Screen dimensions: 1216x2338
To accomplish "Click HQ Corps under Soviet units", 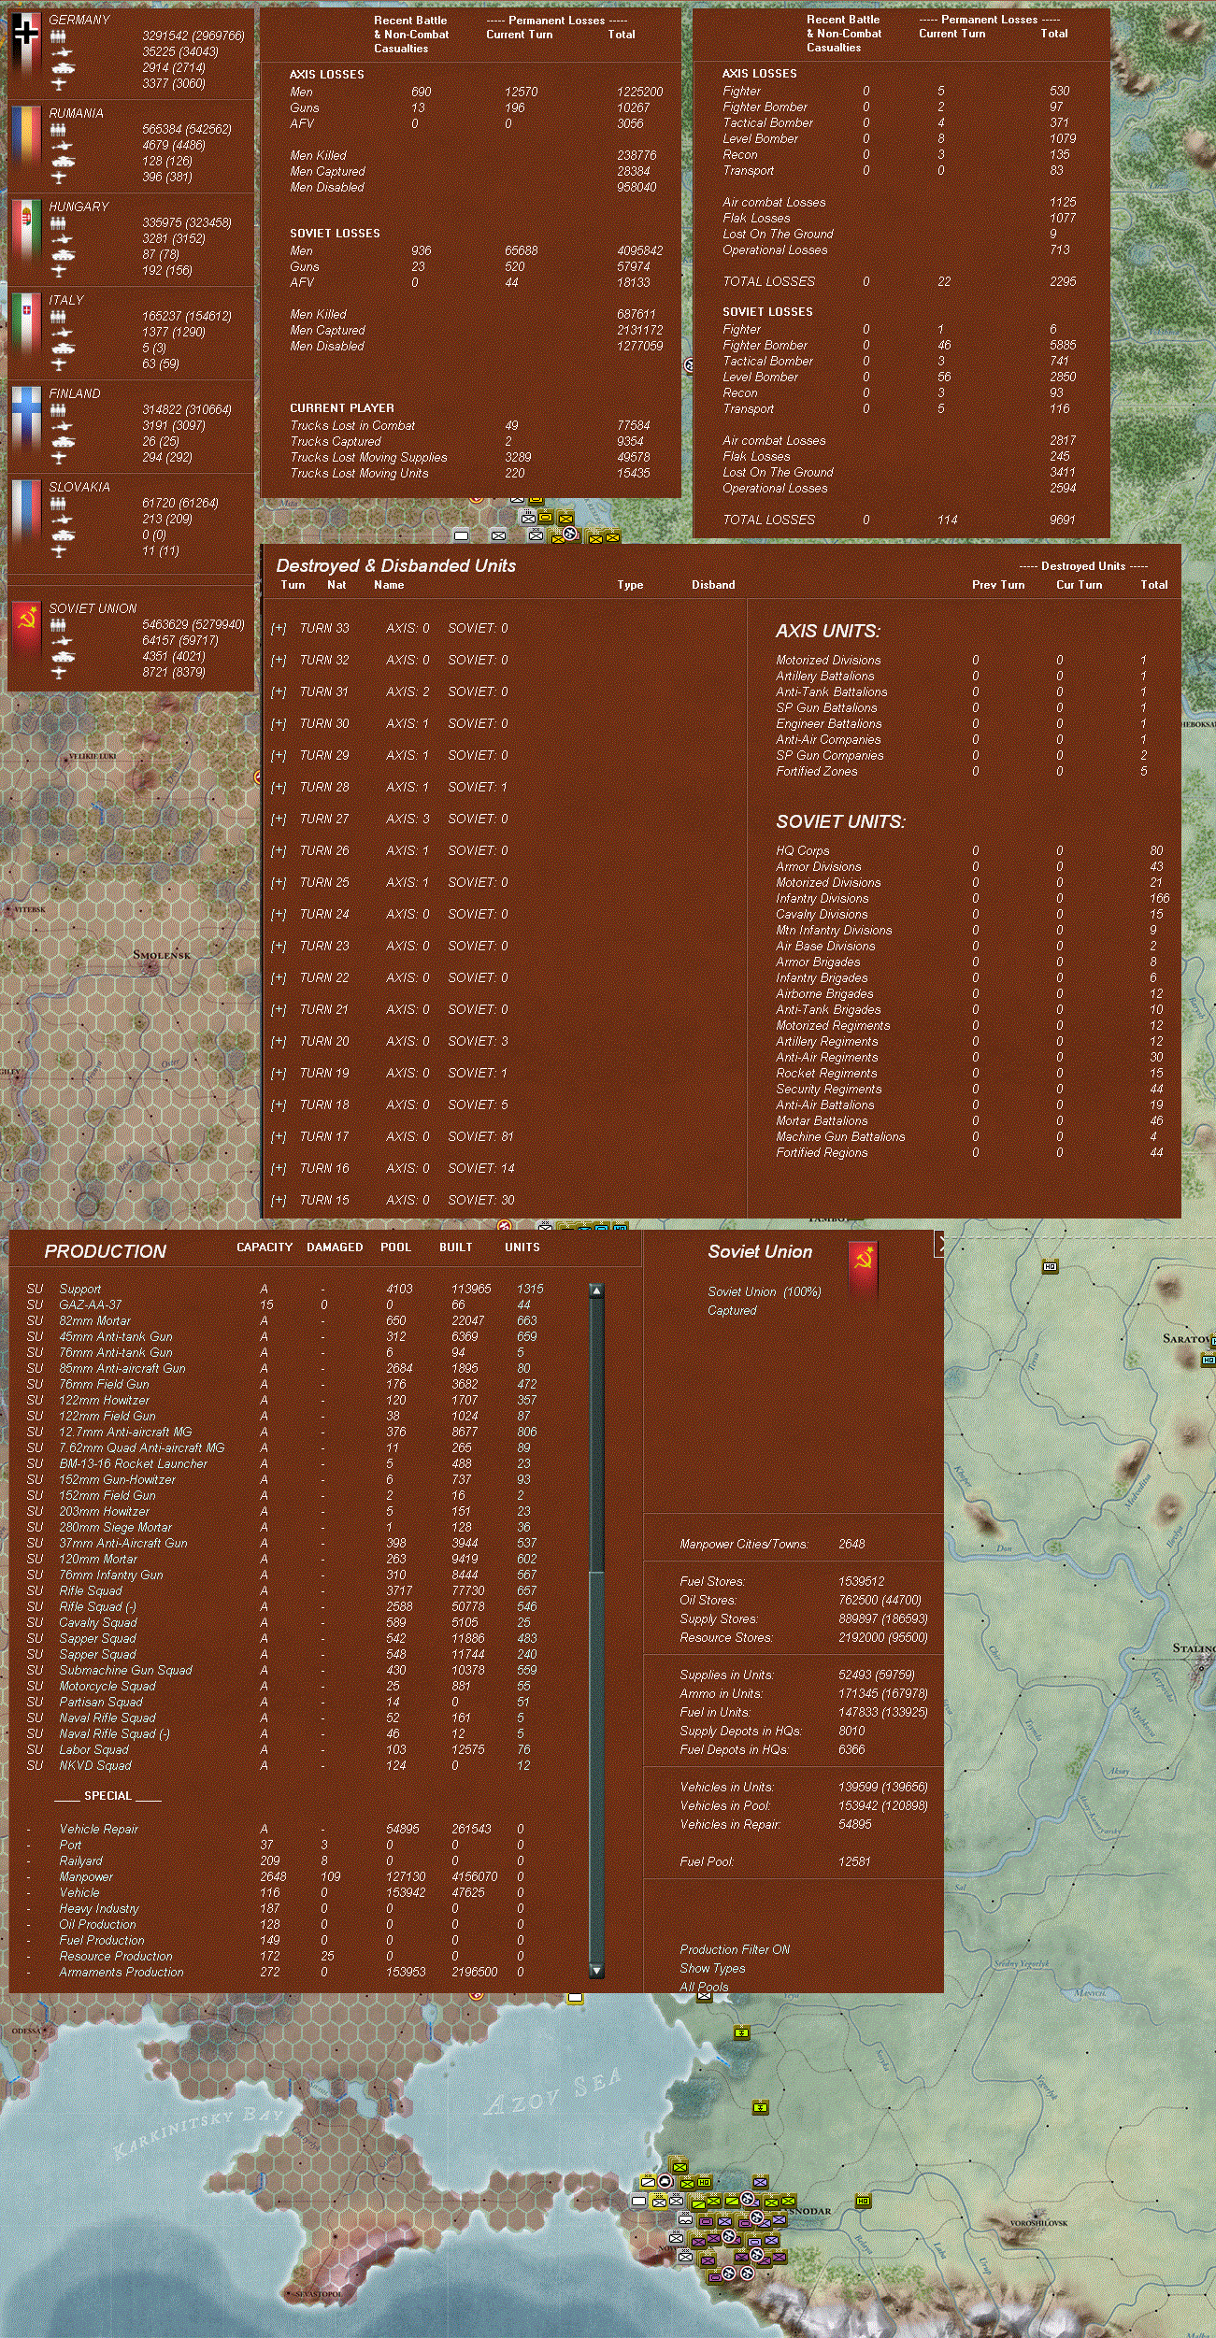I will 970,851.
